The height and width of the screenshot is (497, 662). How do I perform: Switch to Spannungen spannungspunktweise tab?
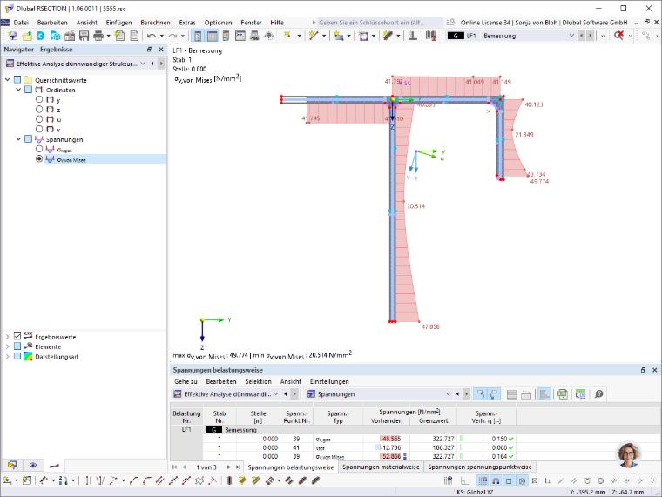pos(480,467)
